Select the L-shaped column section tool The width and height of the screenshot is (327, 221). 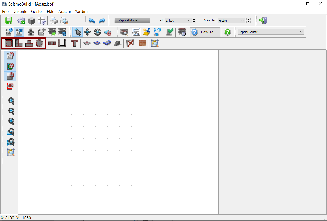[x=19, y=43]
